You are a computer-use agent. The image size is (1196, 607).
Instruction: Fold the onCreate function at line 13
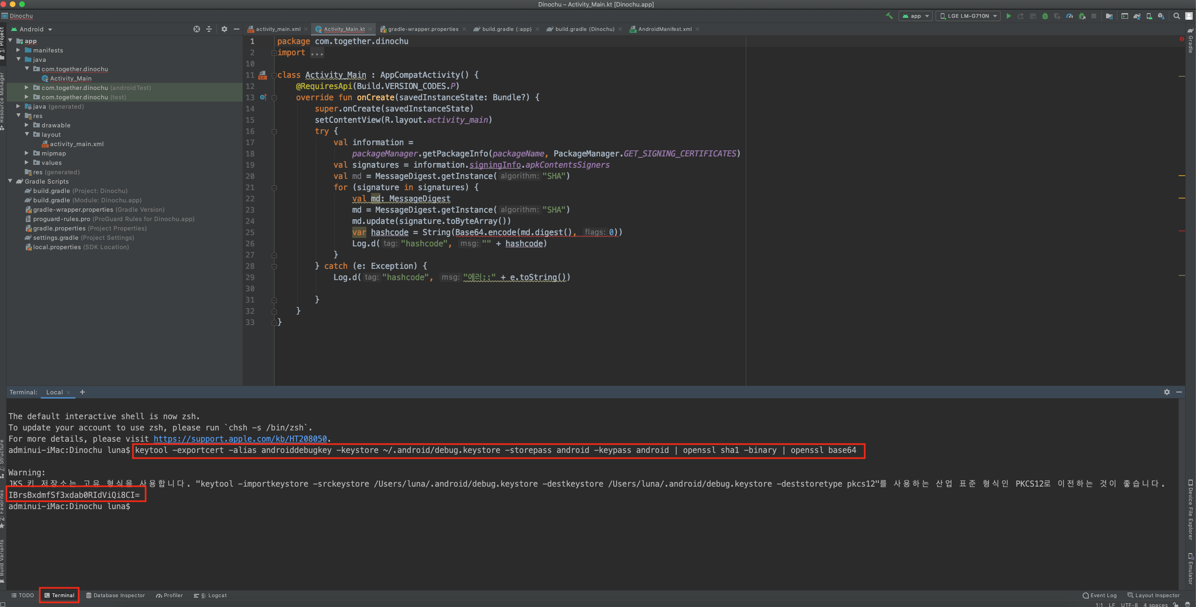tap(275, 97)
